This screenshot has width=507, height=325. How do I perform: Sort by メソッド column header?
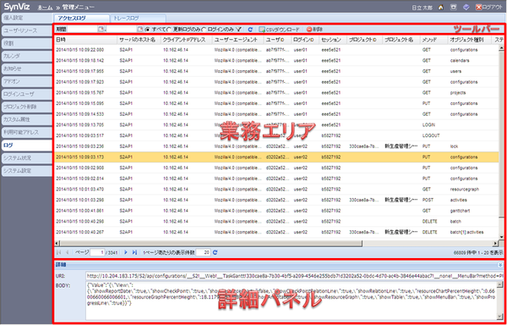coord(434,40)
